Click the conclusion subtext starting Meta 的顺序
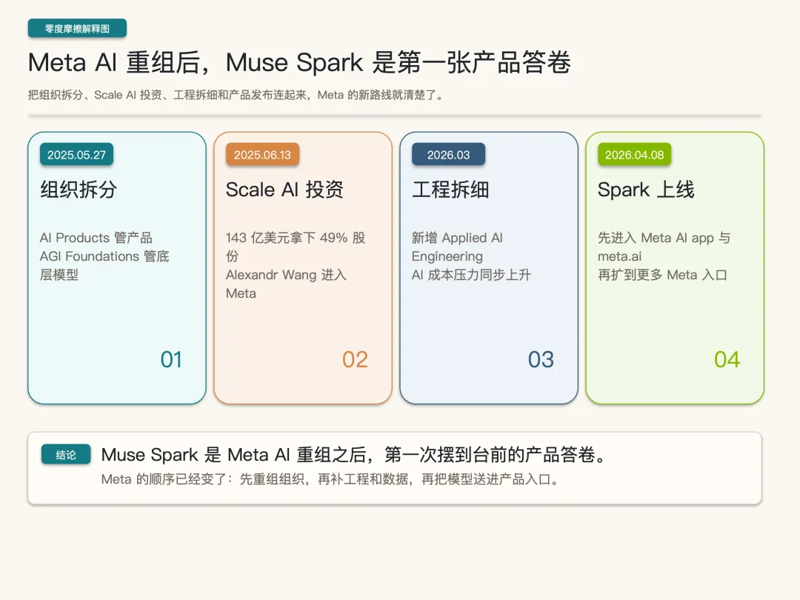Viewport: 800px width, 600px height. 330,479
